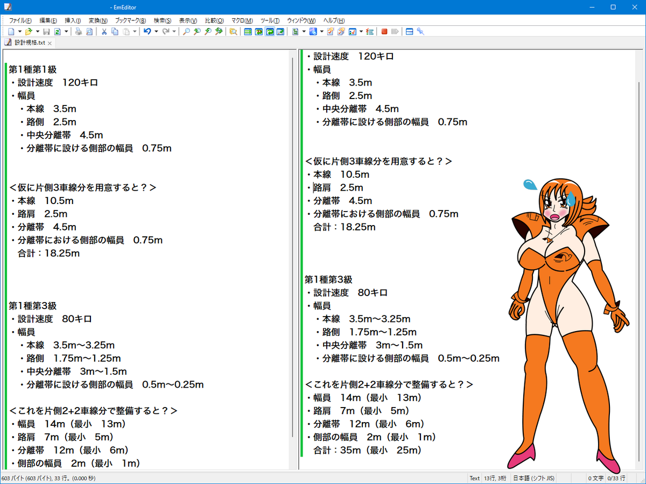646x484 pixels.
Task: Click the checklist toolbar icon with dropdown
Action: point(352,32)
